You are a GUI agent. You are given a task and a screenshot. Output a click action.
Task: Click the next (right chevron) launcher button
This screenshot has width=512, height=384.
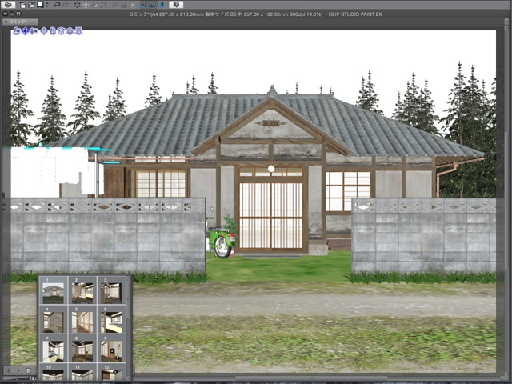click(18, 370)
